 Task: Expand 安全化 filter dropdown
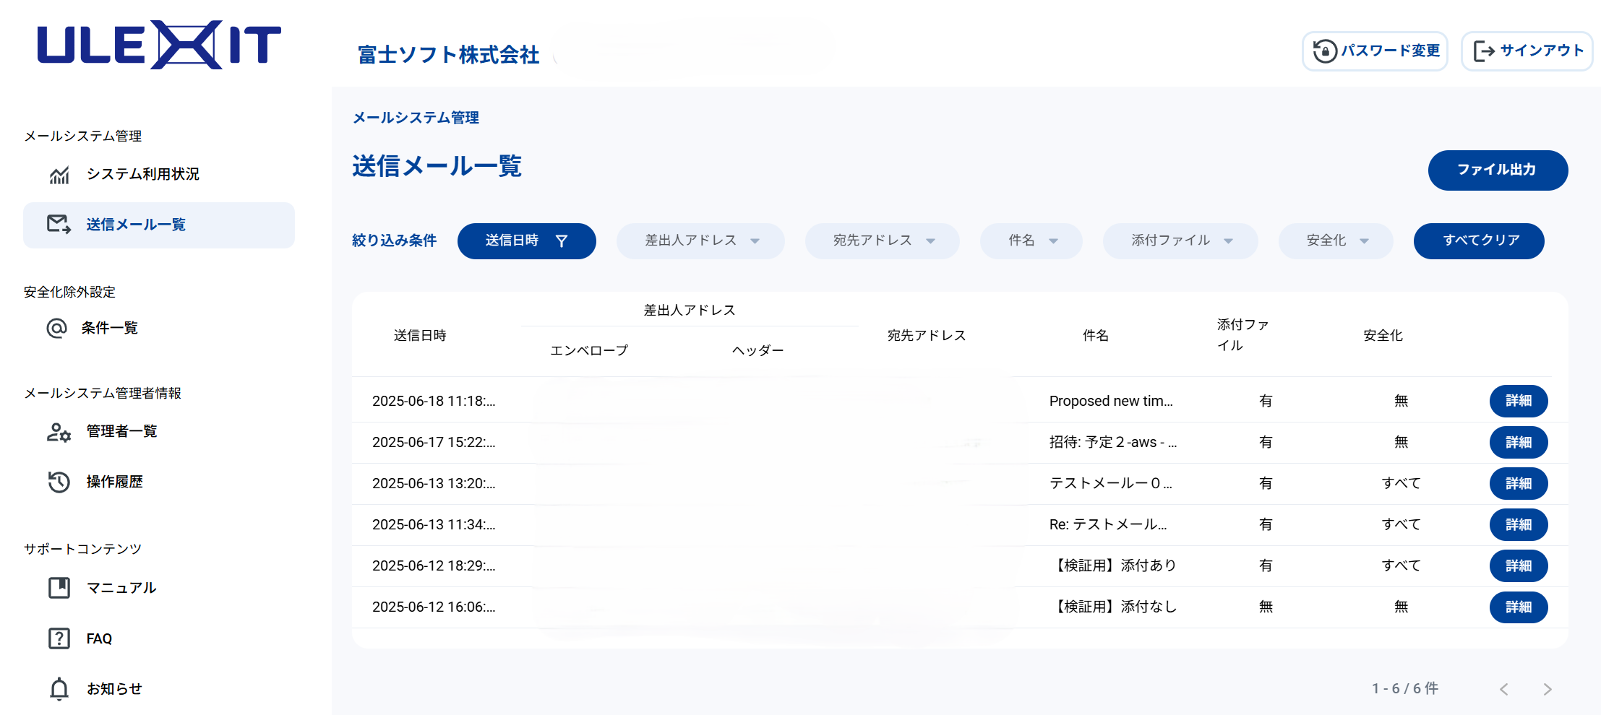[1336, 240]
